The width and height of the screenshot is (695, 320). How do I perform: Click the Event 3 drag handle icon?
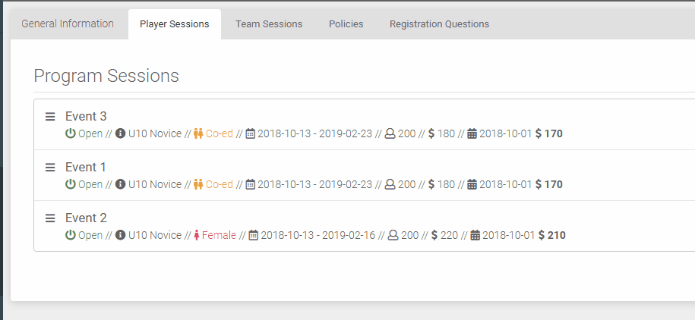click(50, 117)
